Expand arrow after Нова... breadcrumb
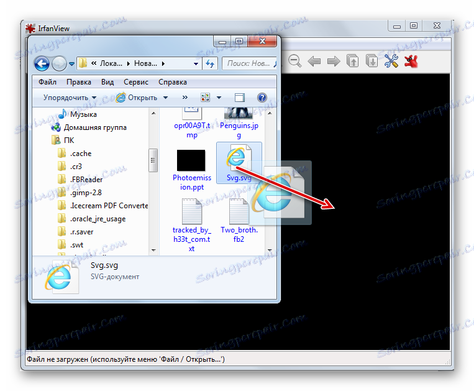The width and height of the screenshot is (474, 391). [x=163, y=64]
